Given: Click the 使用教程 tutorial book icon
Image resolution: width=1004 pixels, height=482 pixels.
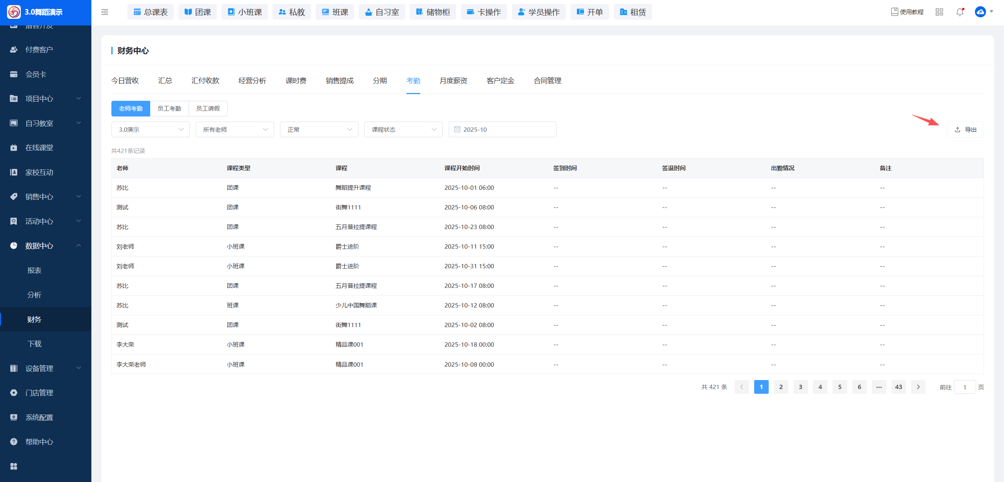Looking at the screenshot, I should (895, 12).
